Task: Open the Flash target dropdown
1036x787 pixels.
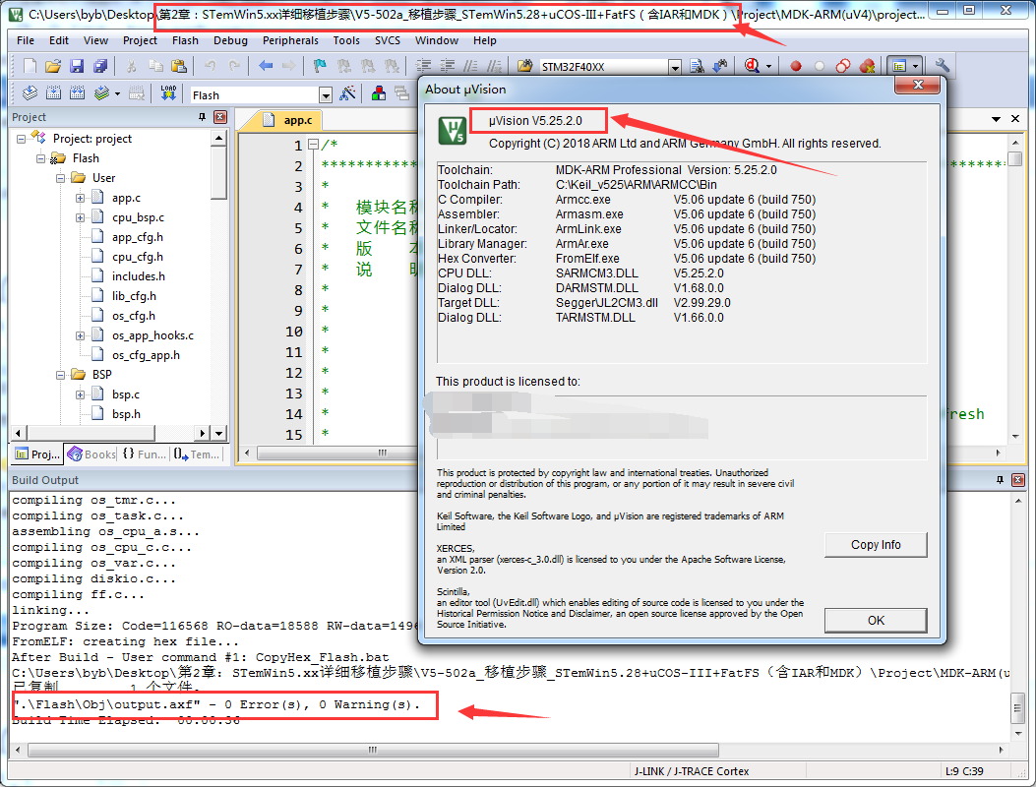Action: click(x=326, y=95)
